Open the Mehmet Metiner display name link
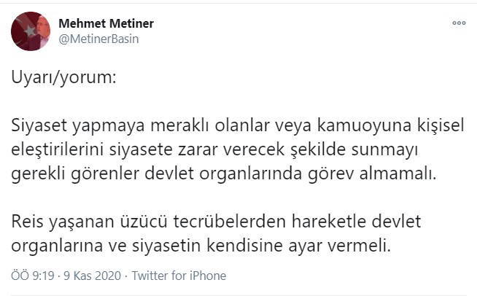This screenshot has width=477, height=296. point(106,23)
